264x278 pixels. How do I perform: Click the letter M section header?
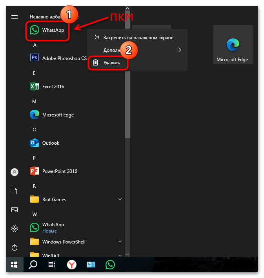click(34, 102)
